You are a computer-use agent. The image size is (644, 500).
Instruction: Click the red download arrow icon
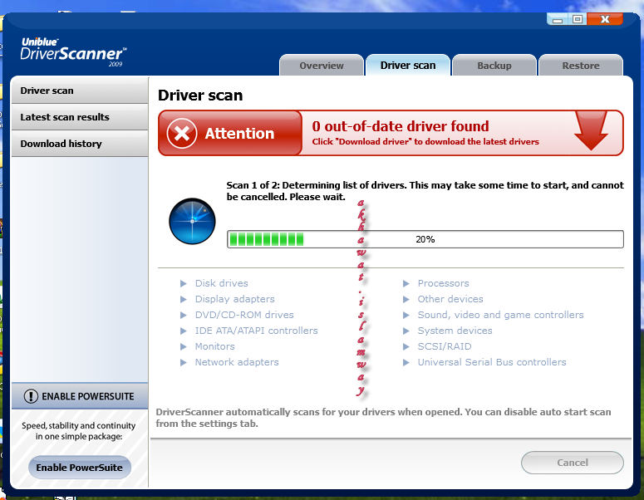591,130
